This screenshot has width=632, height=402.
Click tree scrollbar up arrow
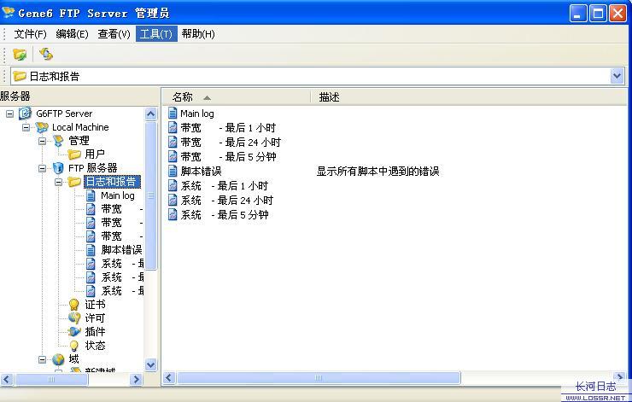click(151, 114)
